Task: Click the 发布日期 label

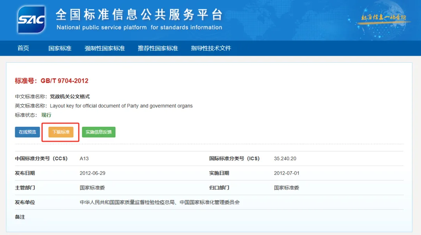Action: coord(25,173)
